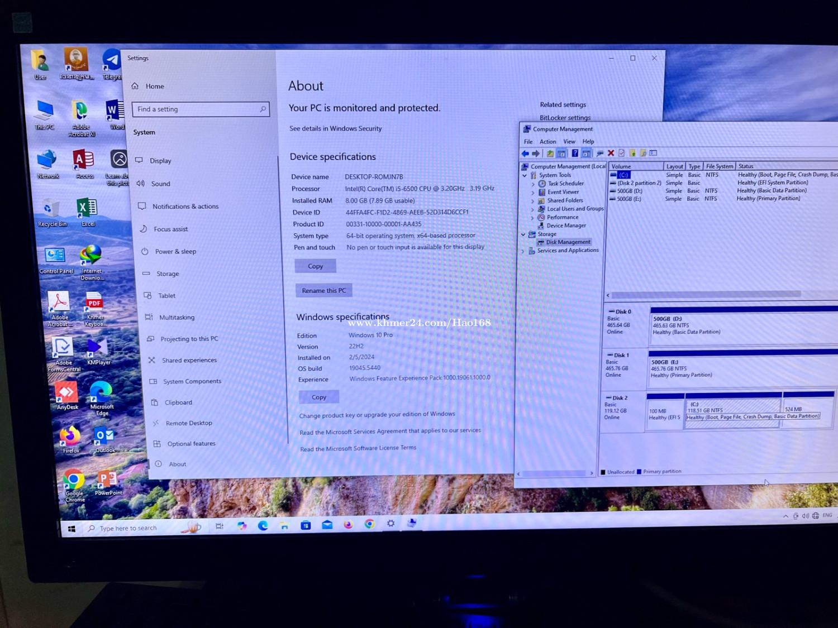Click the Properties checkmark icon in toolbar
Screen dimensions: 838x628
621,153
